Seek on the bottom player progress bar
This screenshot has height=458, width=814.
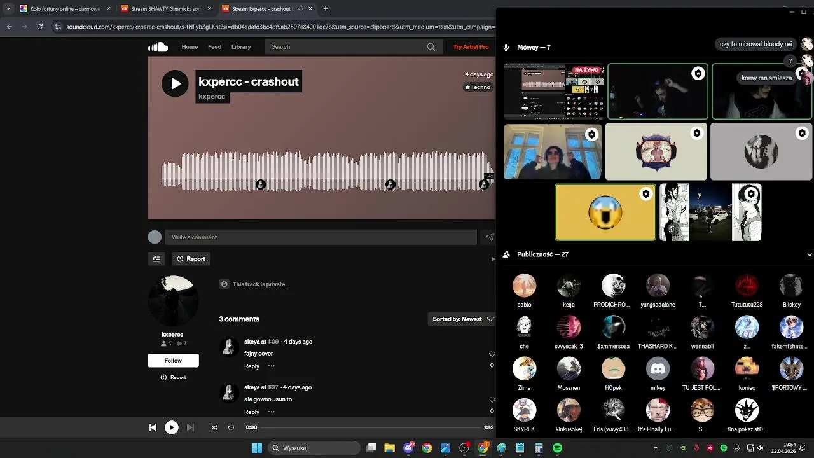pos(371,427)
